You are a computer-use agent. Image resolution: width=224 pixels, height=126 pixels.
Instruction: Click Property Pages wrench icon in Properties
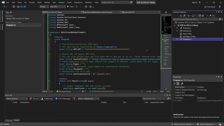click(182, 84)
